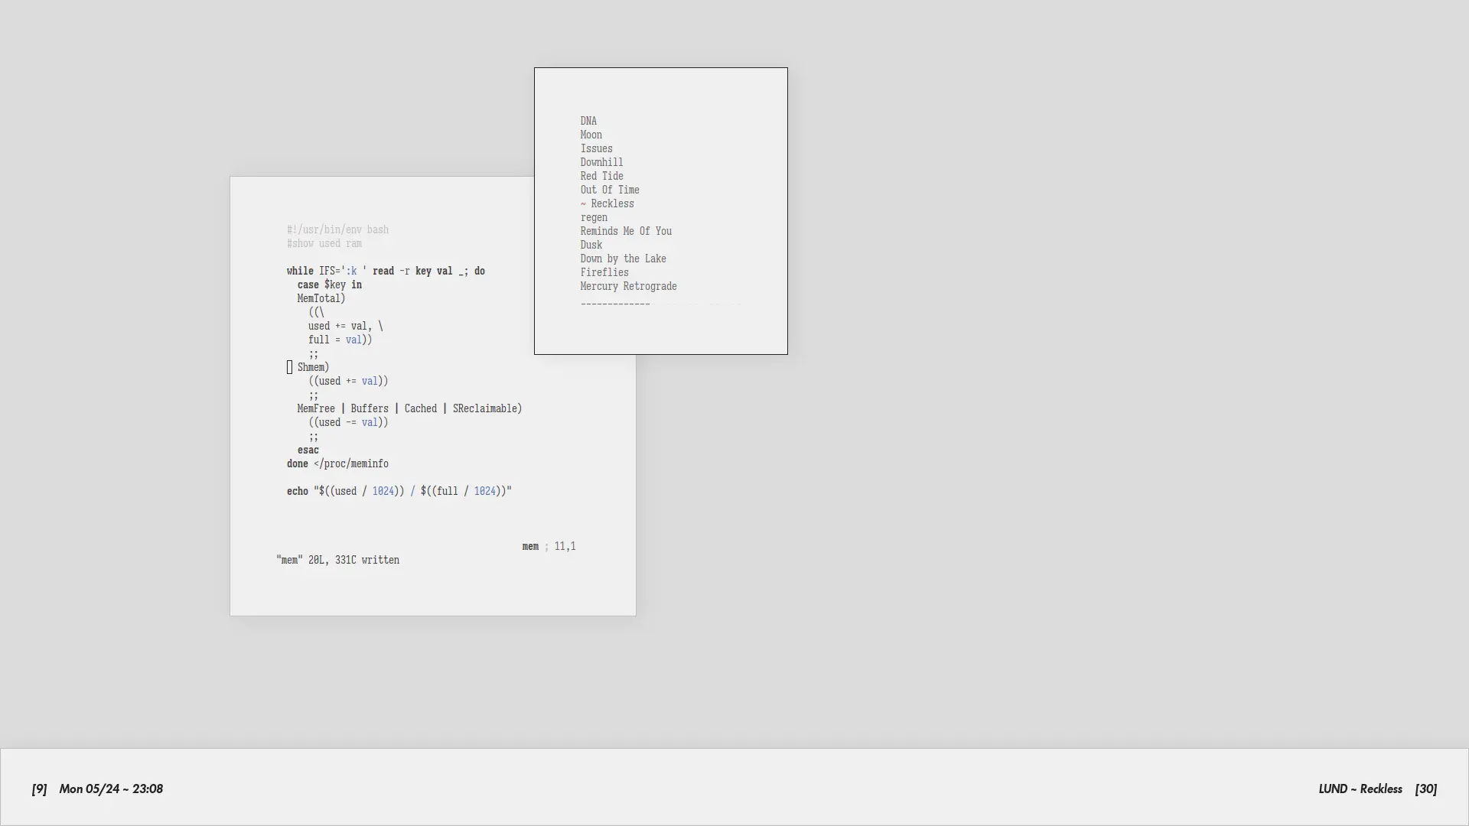Select the track 'DNA' in playlist

pos(588,121)
